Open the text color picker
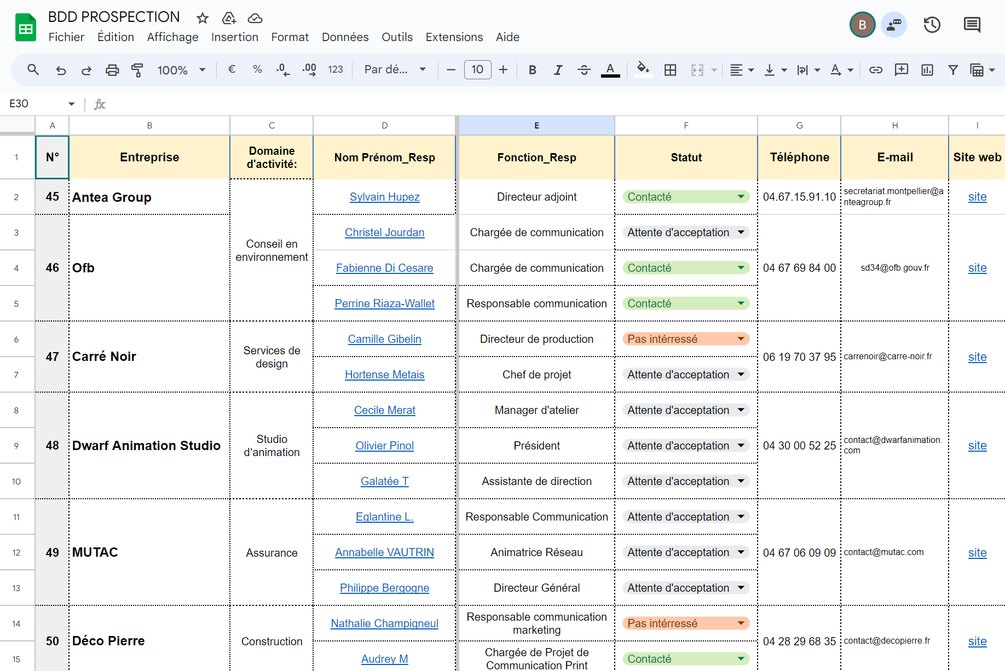The height and width of the screenshot is (671, 1005). coord(610,70)
